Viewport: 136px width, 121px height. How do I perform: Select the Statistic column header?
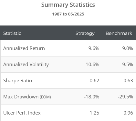[x=12, y=33]
